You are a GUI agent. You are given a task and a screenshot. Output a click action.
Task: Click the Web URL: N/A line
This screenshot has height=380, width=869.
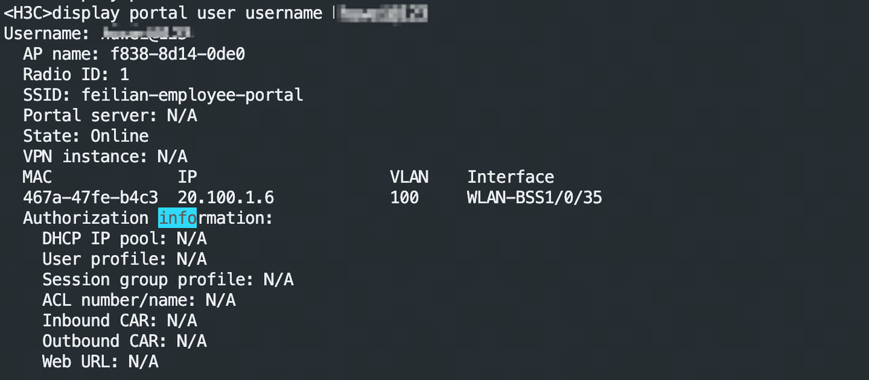(x=100, y=362)
